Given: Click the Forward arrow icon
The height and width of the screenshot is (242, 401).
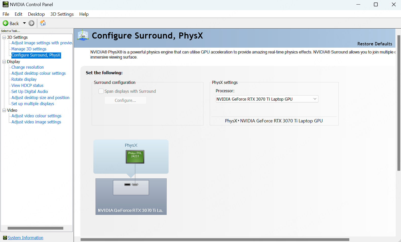Looking at the screenshot, I should (31, 23).
